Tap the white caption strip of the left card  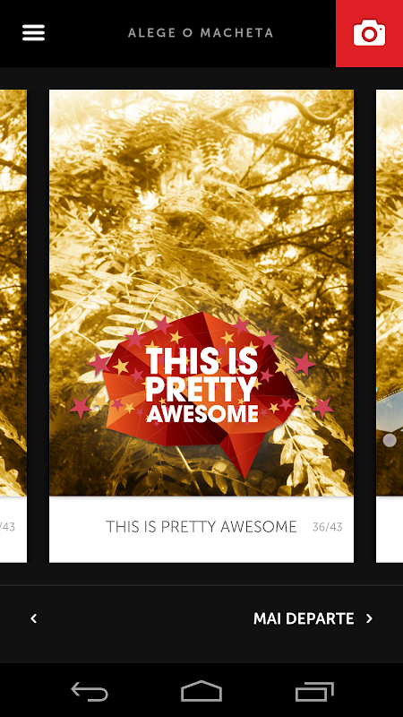point(13,530)
